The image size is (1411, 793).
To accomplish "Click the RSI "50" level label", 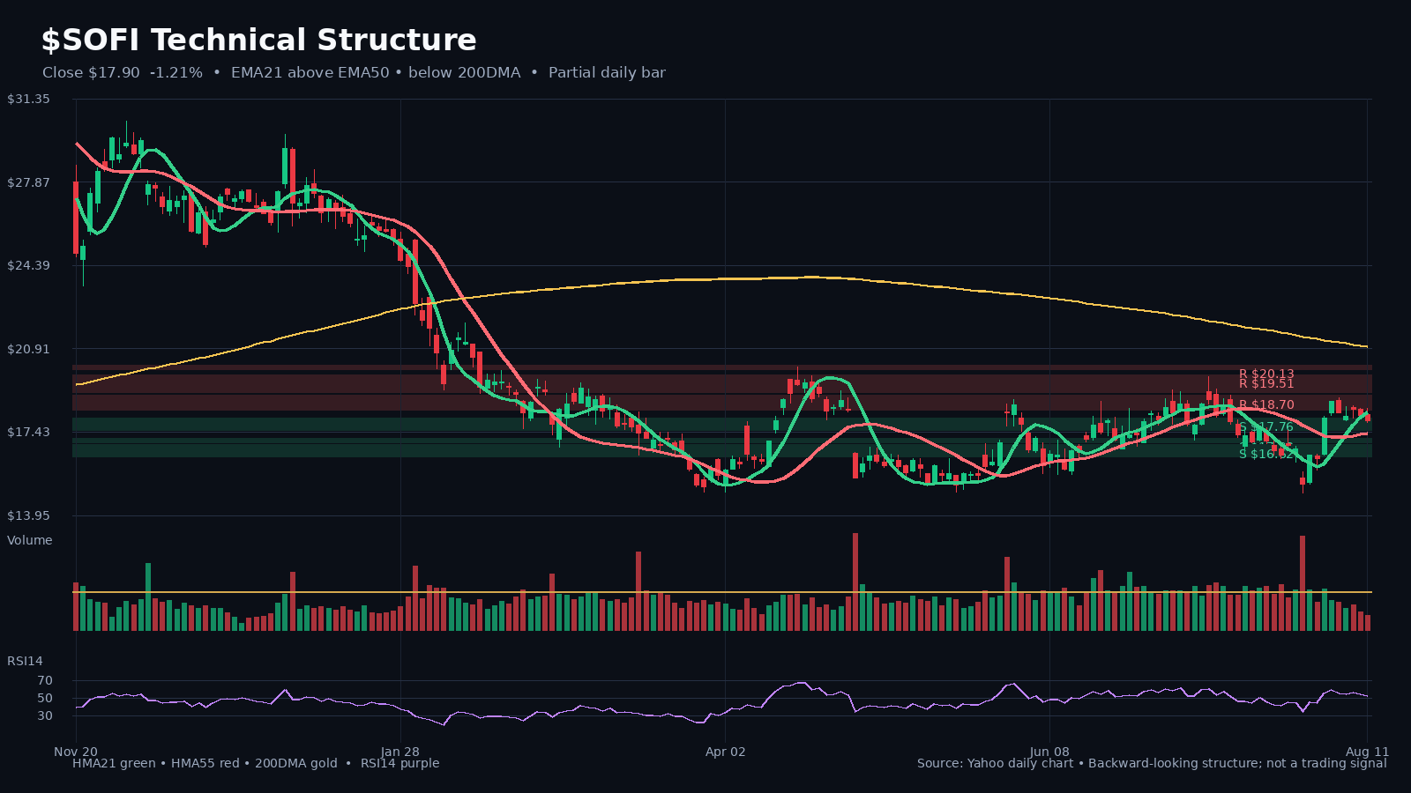I will point(45,699).
